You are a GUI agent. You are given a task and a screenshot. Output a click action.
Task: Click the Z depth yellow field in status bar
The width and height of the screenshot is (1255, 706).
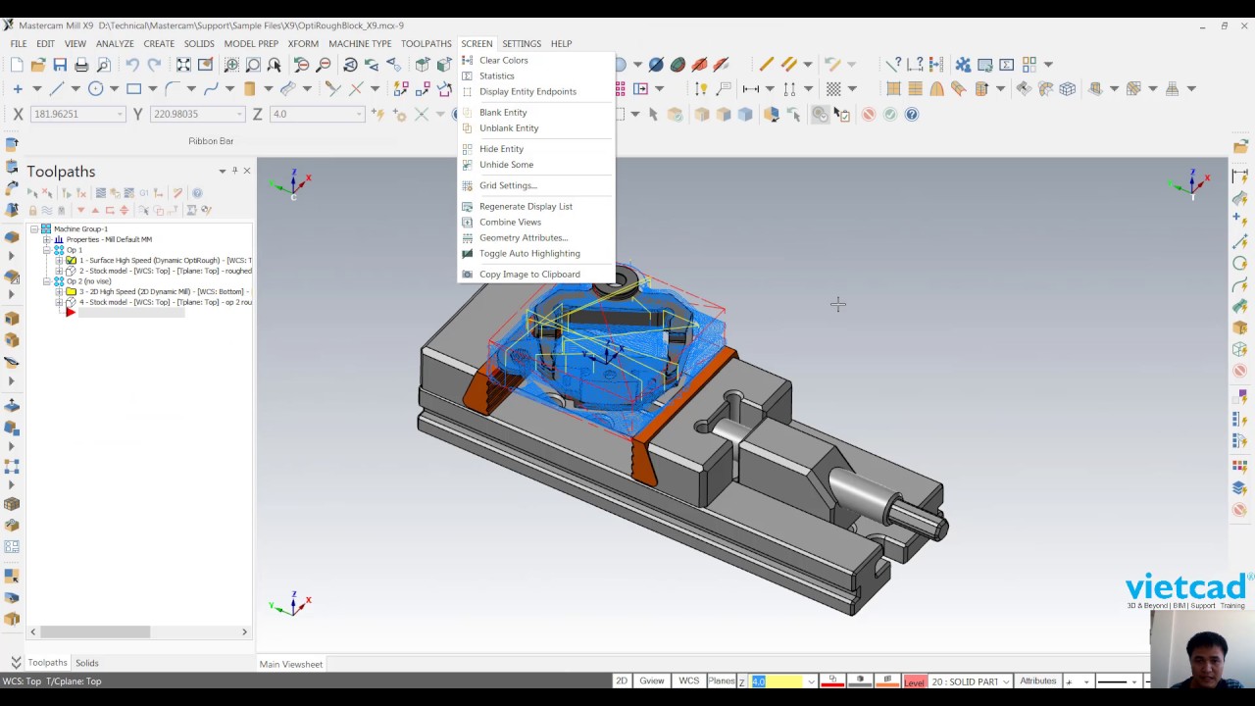778,681
